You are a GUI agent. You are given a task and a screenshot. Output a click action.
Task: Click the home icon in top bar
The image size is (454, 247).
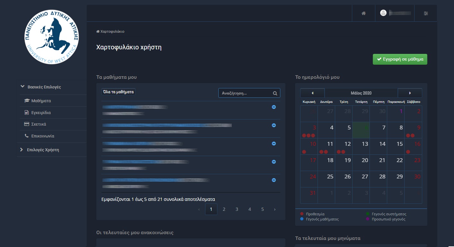(363, 13)
